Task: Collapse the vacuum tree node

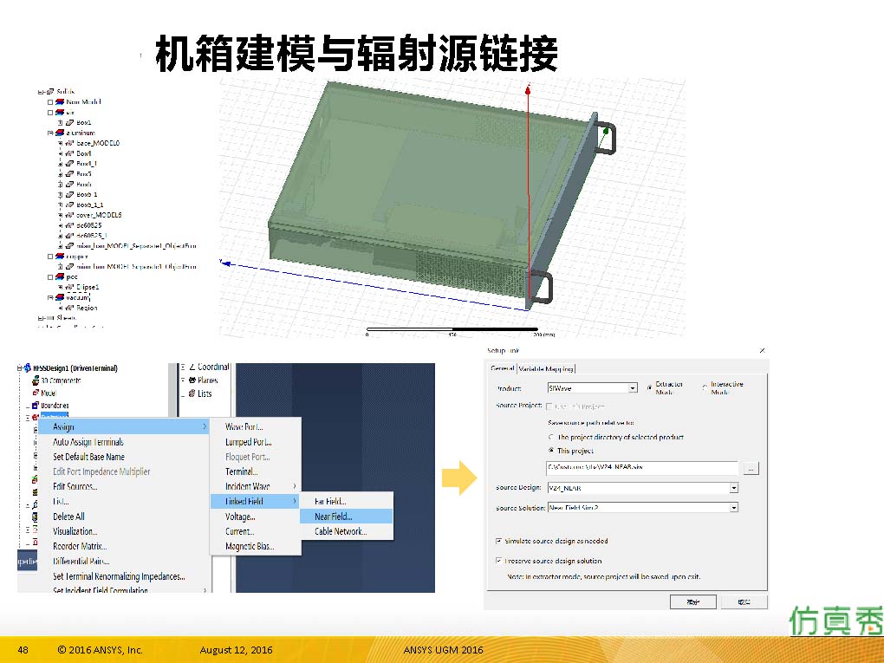Action: [50, 297]
